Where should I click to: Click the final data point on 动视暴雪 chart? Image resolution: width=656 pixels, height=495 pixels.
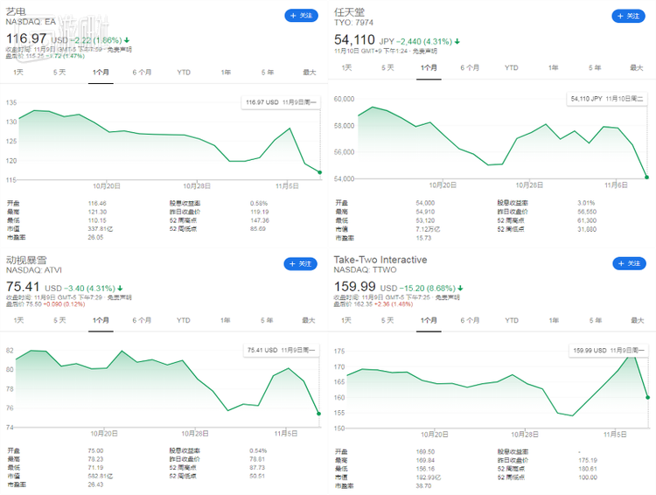(x=319, y=414)
